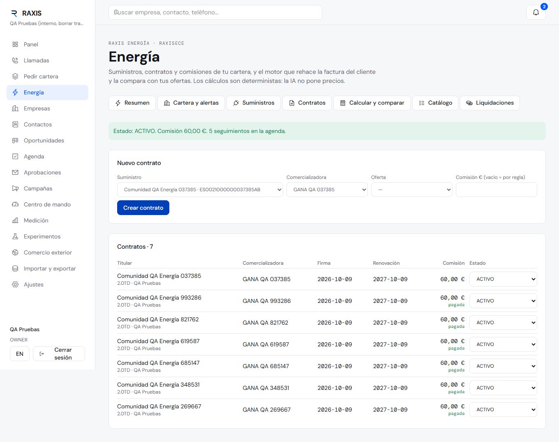Open the Liquidaciones tab

click(490, 103)
